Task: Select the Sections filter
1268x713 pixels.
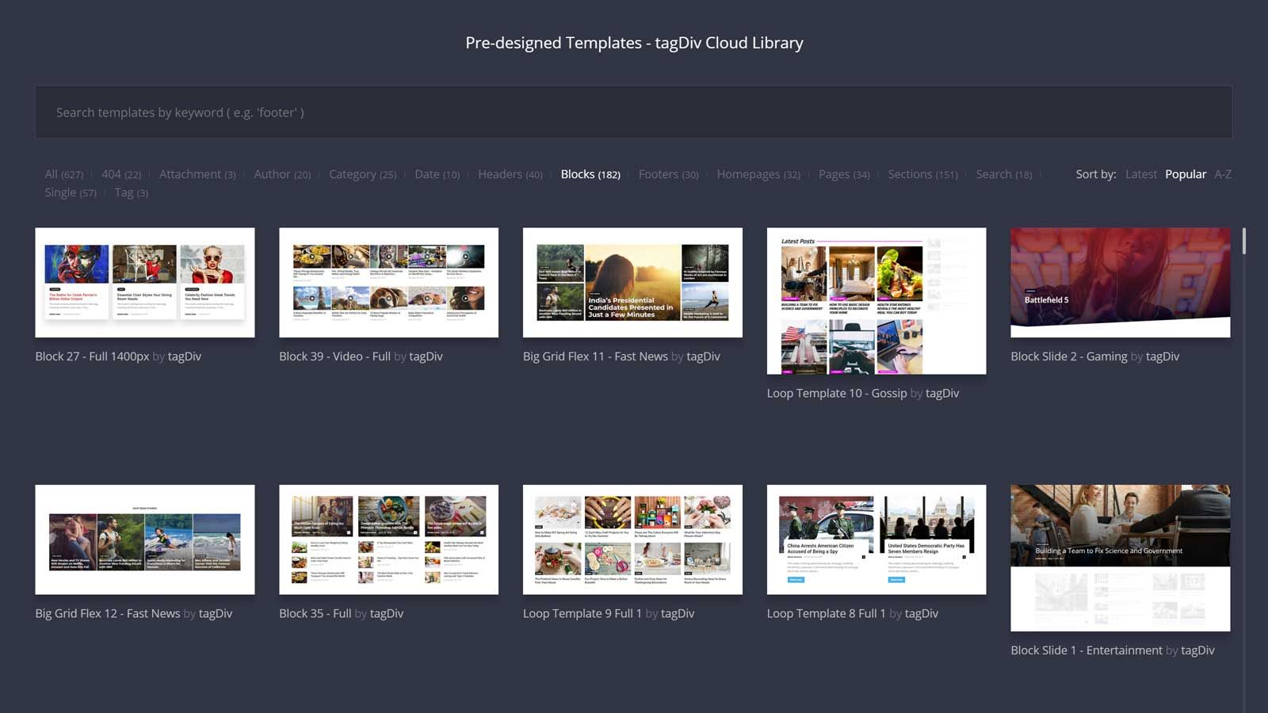Action: coord(922,174)
